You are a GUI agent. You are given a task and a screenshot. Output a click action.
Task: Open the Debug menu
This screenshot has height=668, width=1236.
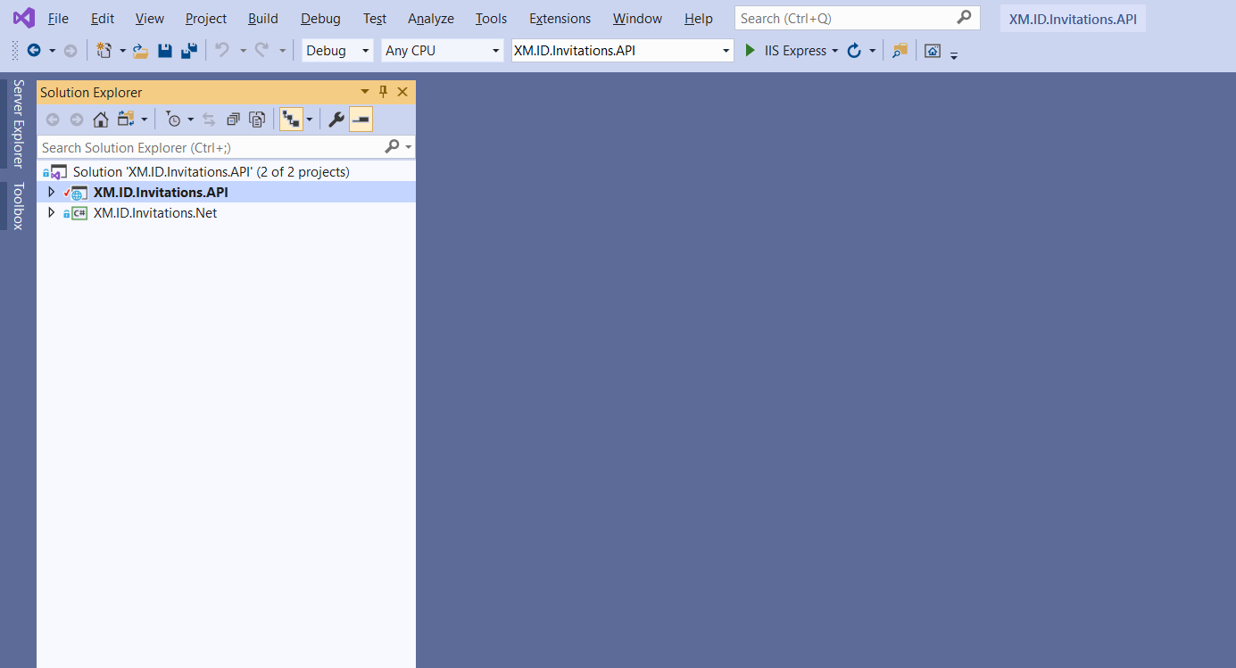(x=320, y=18)
